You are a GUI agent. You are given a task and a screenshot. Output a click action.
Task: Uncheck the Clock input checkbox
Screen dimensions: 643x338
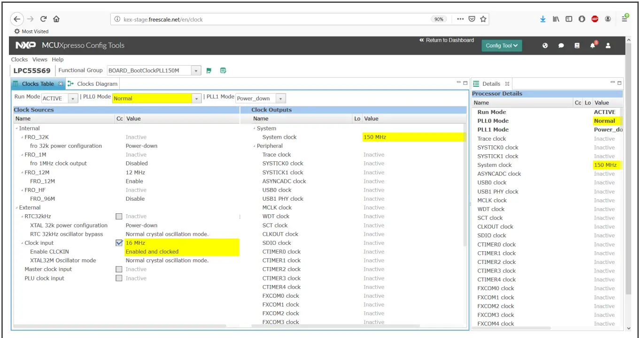click(x=119, y=243)
